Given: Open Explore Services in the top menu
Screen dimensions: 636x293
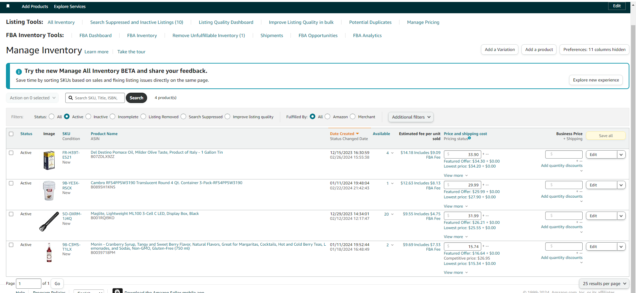Looking at the screenshot, I should [70, 7].
